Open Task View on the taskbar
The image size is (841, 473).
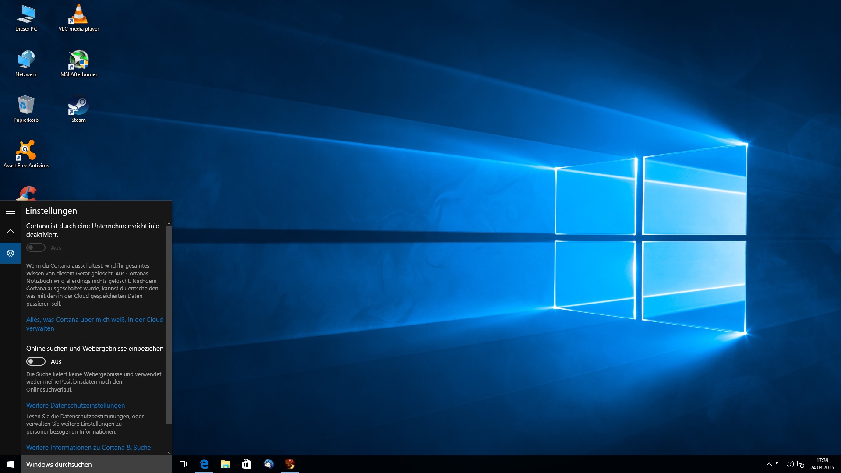182,464
